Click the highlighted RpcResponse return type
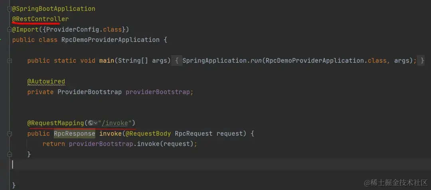The width and height of the screenshot is (431, 190). click(75, 134)
